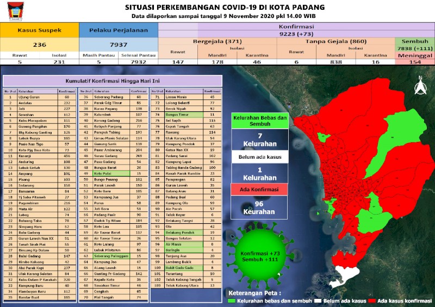The height and width of the screenshot is (307, 435).
Task: Click the death count '154'
Action: pyautogui.click(x=415, y=62)
